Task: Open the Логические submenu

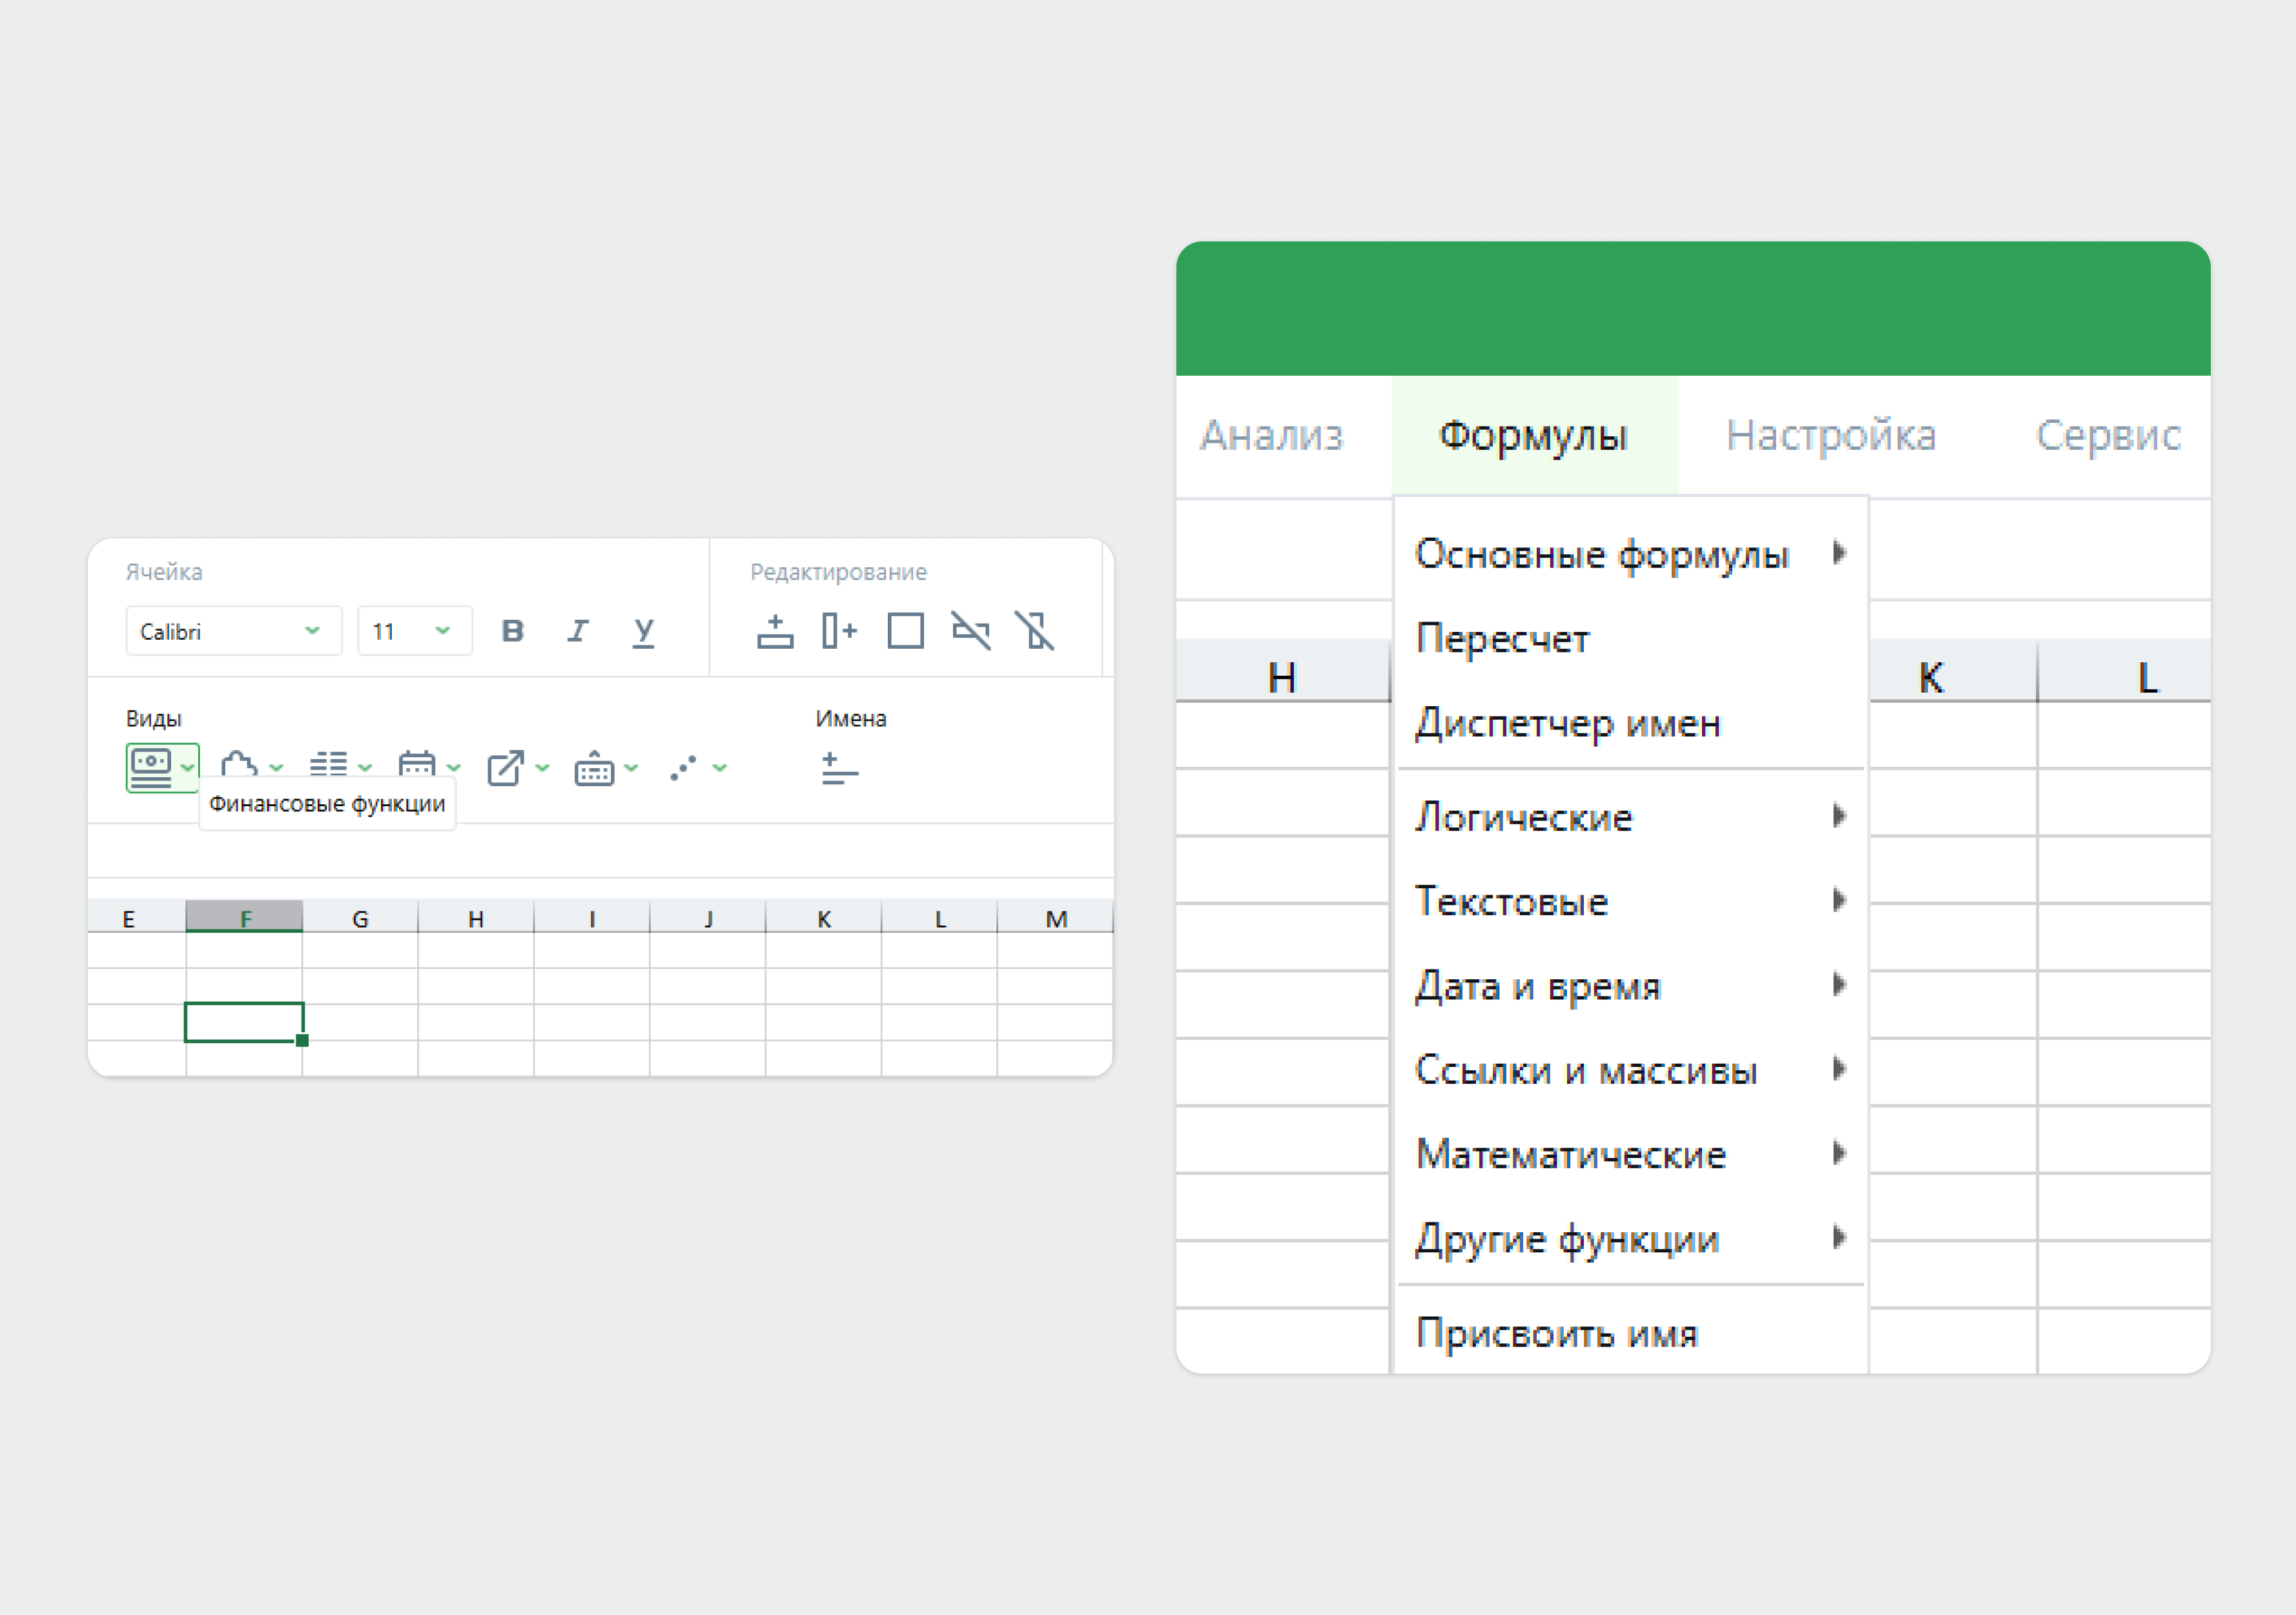Action: (1631, 817)
